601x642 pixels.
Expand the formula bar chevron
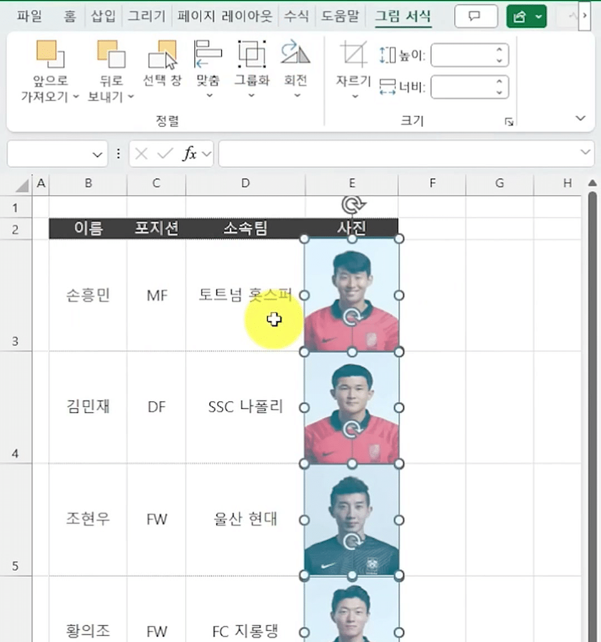[x=585, y=152]
